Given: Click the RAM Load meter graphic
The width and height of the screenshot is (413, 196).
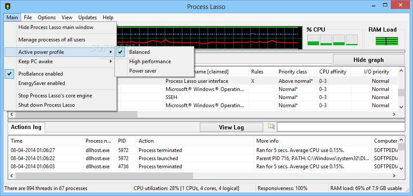Looking at the screenshot, I should (x=386, y=41).
